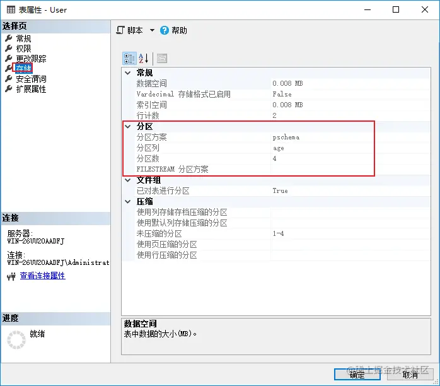Click the wrench icon beside 常规
Screen dimensions: 440x386
(x=9, y=38)
